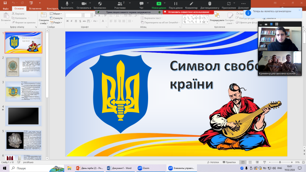
Task: Click Скинути slide reset button
Action: pos(56,18)
